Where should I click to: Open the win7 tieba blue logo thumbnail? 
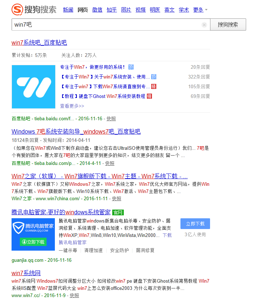click(34, 86)
